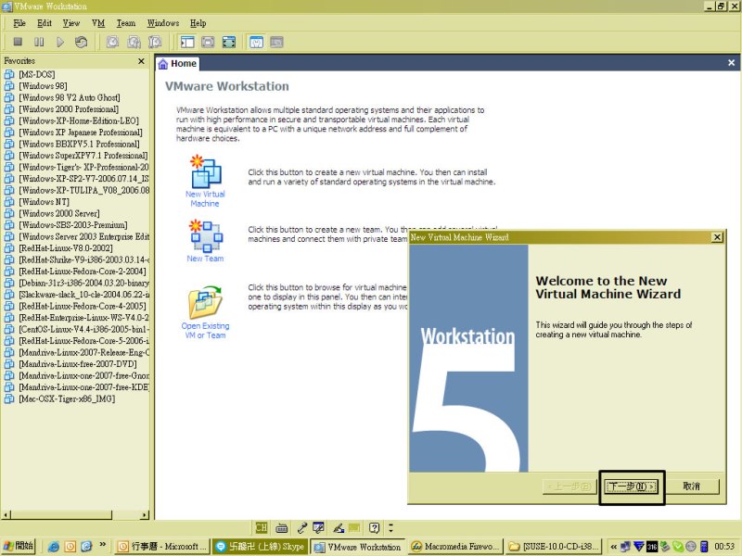Select [Mandriva-Linux-free-2007-DVD] favorite
Screen dimensions: 742x556
pyautogui.click(x=78, y=364)
